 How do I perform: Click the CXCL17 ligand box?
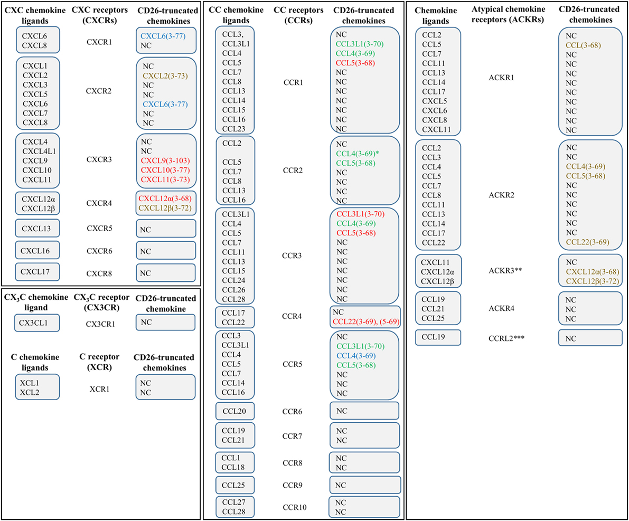click(x=37, y=272)
